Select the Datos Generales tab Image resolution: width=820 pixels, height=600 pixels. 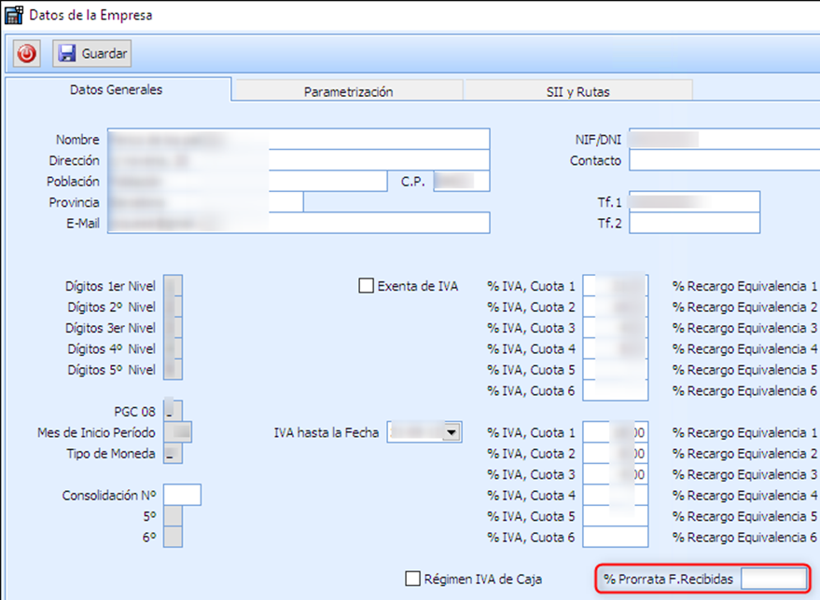[117, 90]
